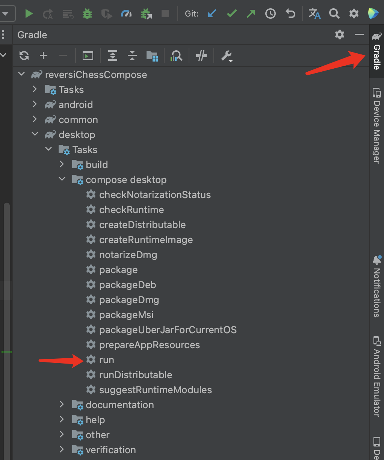Click Apply Changes and Restart icon

pyautogui.click(x=48, y=14)
